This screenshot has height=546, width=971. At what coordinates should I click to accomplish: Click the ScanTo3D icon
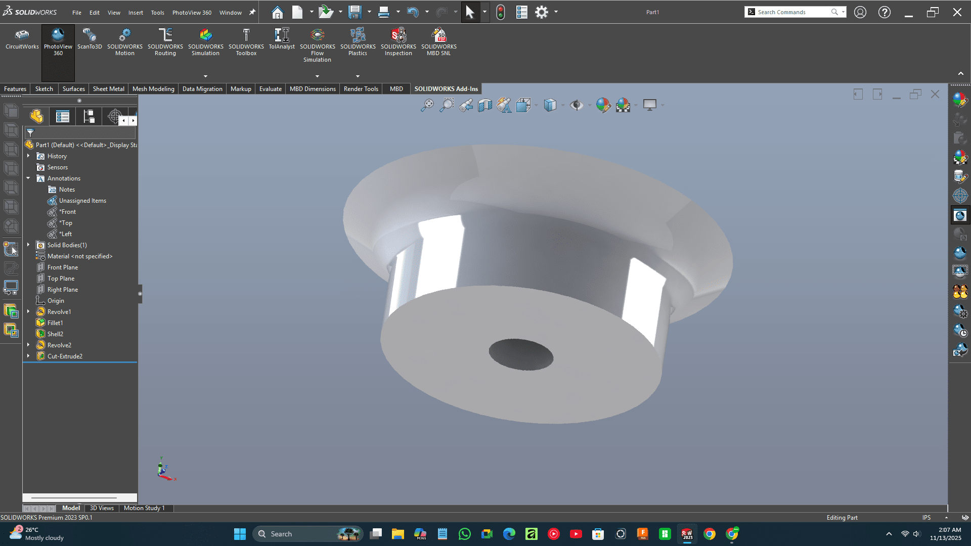[90, 39]
